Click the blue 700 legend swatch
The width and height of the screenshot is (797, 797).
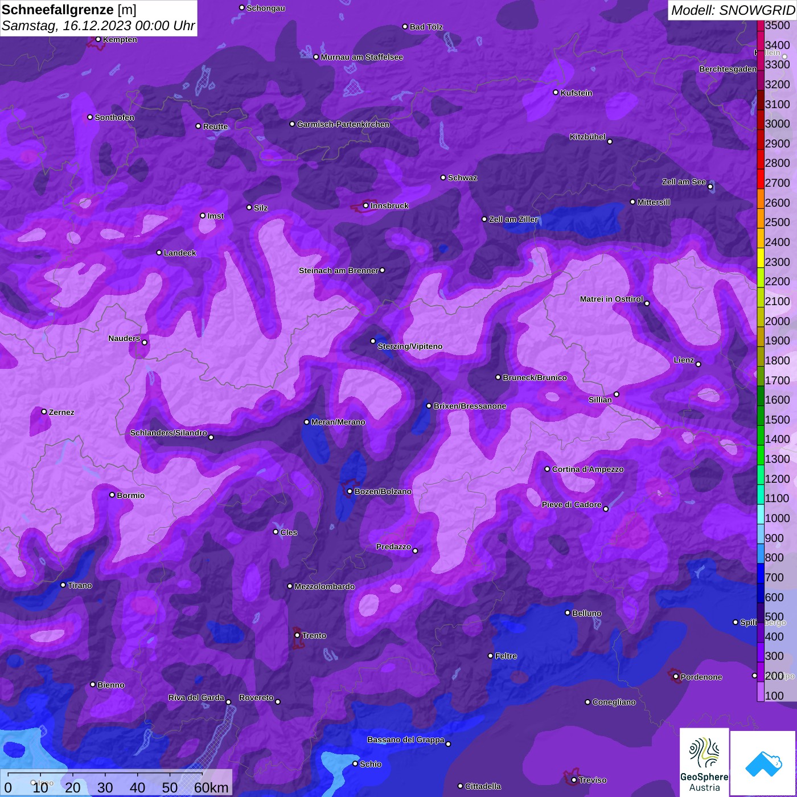[x=761, y=573]
